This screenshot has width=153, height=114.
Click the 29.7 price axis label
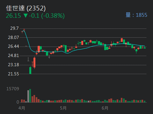(14, 28)
